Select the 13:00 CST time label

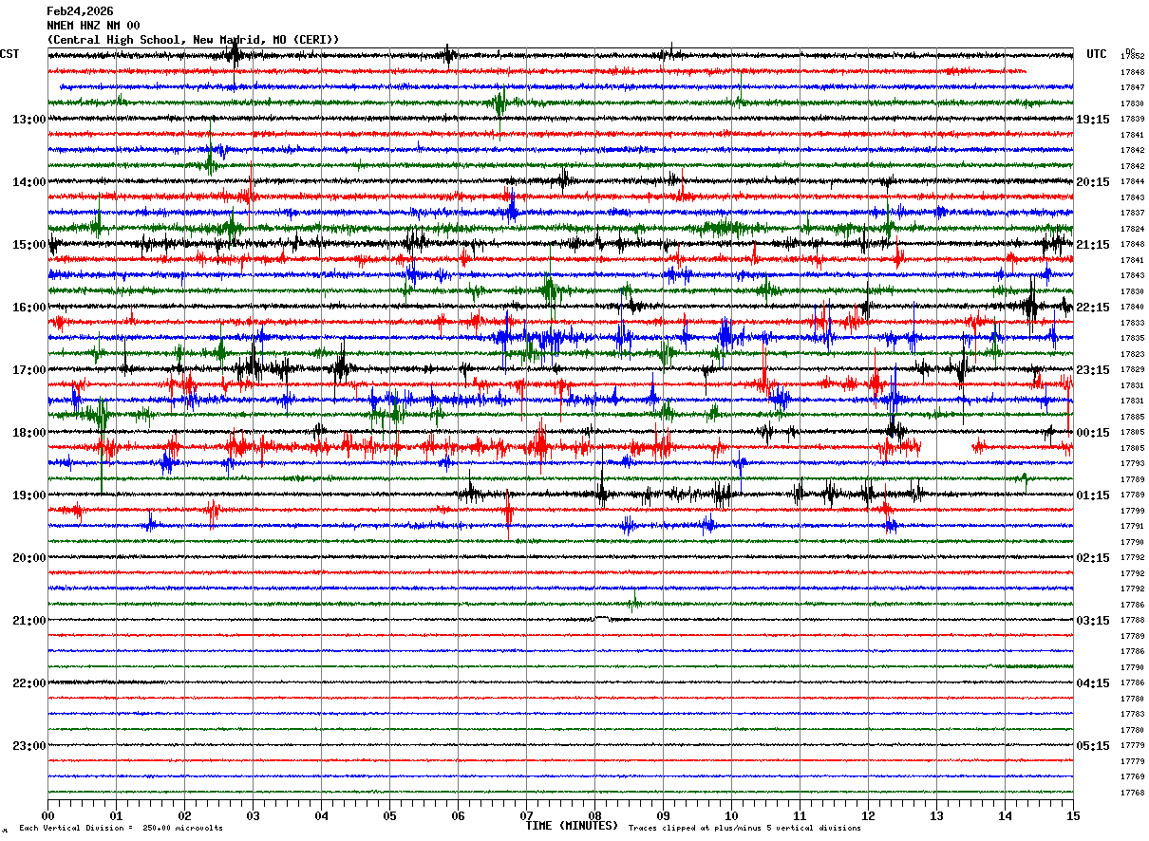click(x=29, y=120)
